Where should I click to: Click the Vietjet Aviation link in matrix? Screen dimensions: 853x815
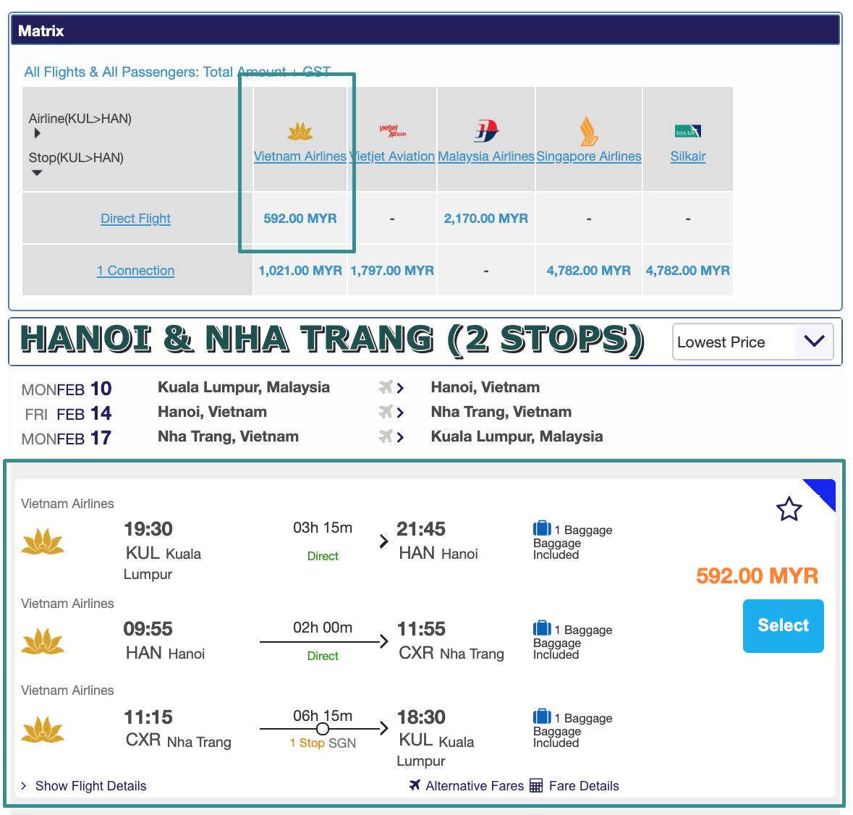392,156
